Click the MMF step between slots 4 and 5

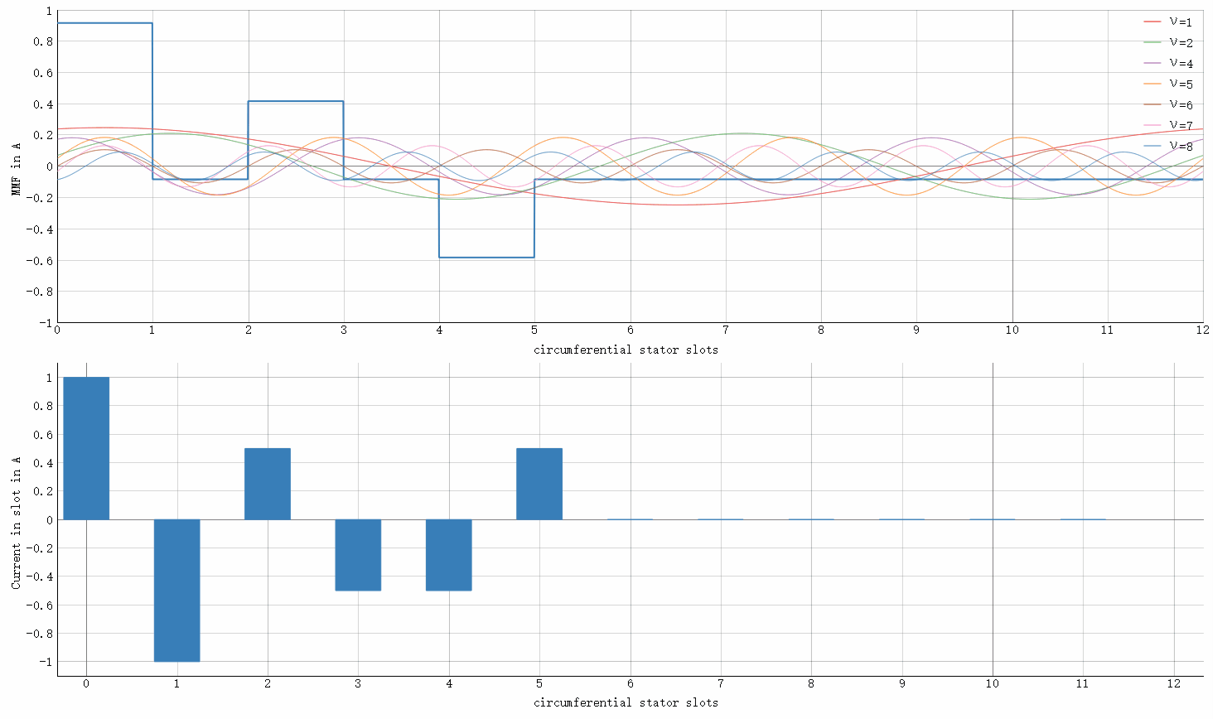pos(486,258)
